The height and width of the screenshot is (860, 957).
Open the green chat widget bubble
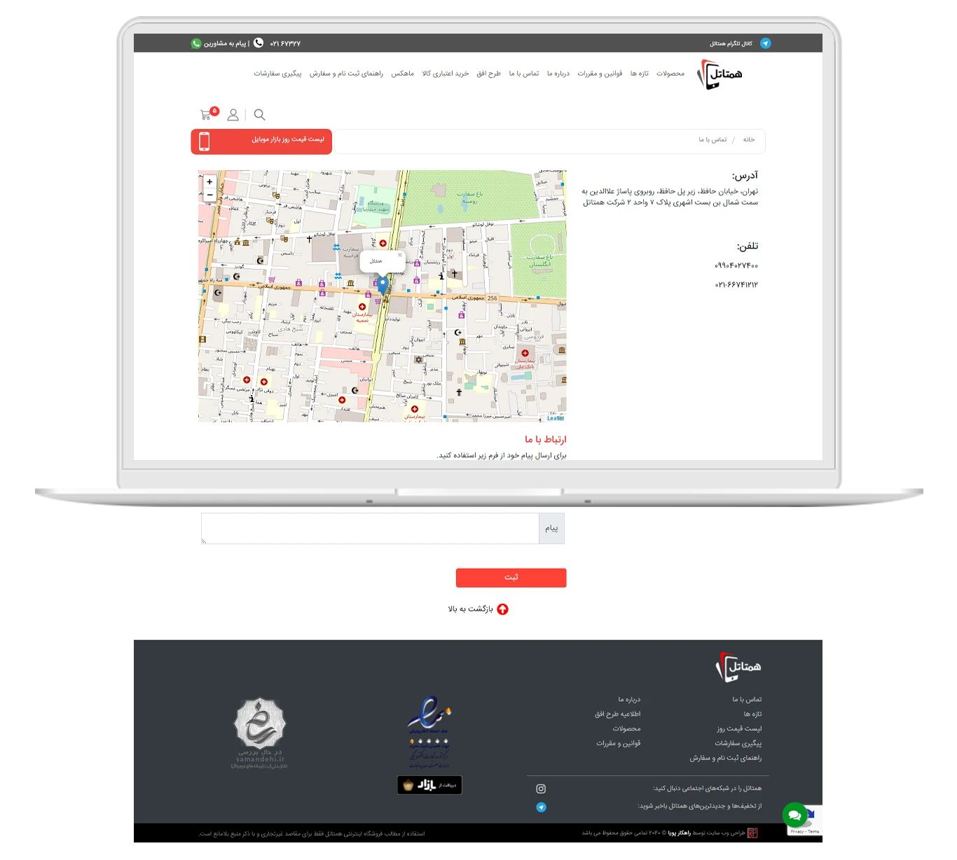794,815
